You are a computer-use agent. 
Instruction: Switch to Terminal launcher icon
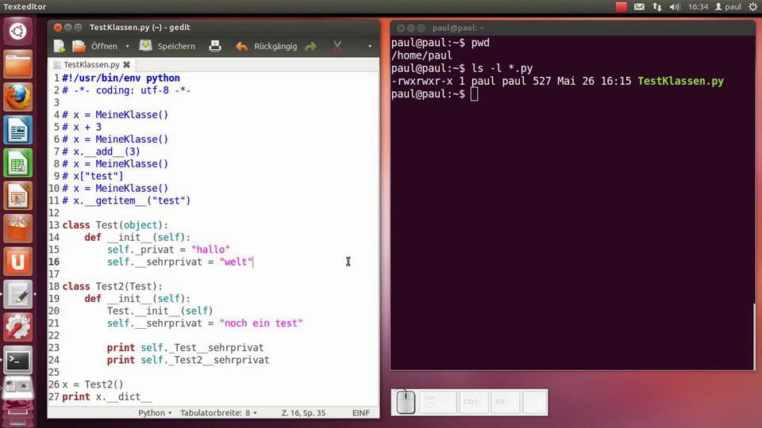pyautogui.click(x=18, y=360)
